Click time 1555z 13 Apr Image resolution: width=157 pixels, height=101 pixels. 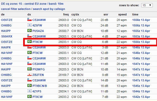coord(141,31)
